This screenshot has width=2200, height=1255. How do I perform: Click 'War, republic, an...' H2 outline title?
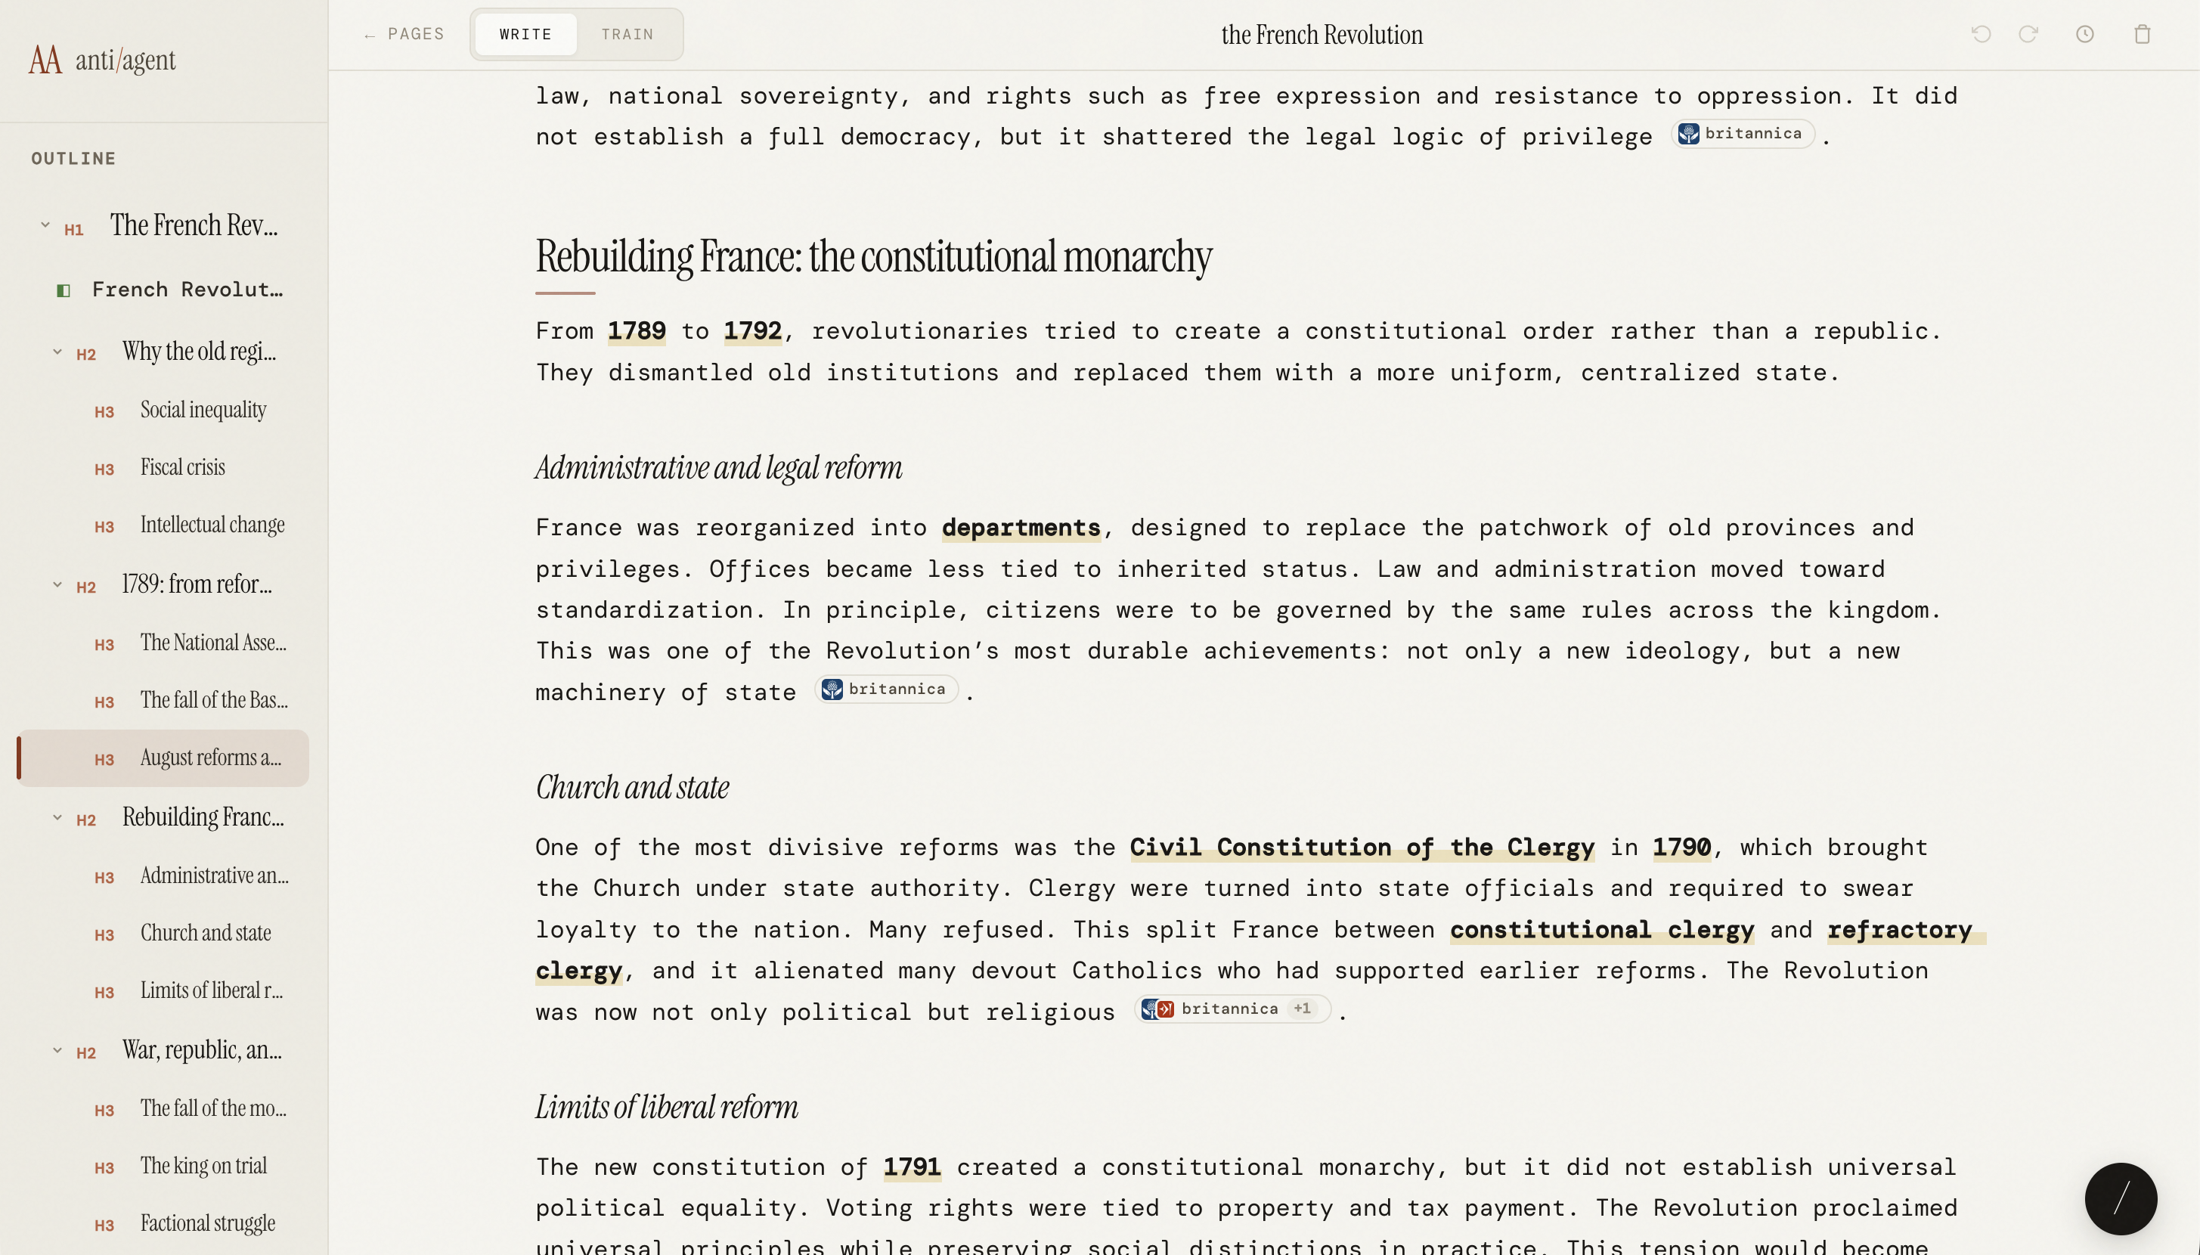tap(202, 1050)
